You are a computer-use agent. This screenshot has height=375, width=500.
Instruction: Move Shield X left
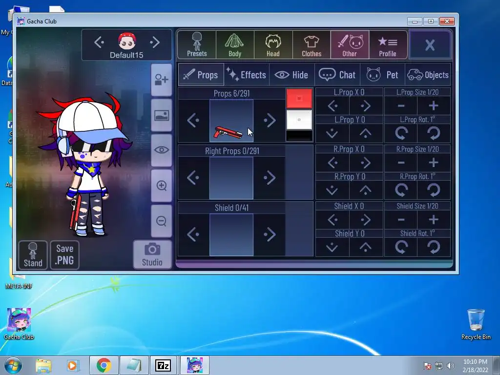(333, 219)
